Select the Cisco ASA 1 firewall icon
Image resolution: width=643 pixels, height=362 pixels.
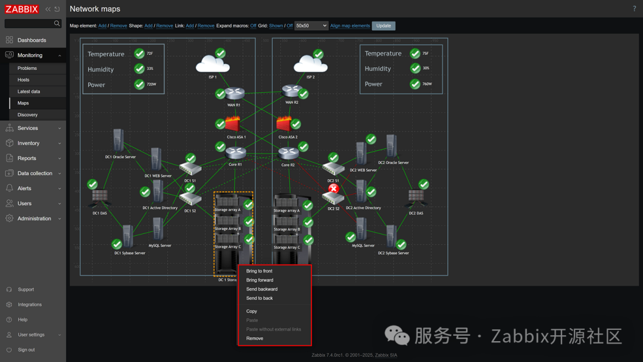(x=232, y=124)
